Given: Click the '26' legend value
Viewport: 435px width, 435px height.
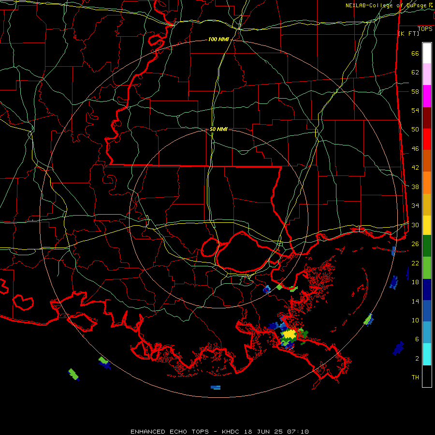Looking at the screenshot, I should point(415,244).
